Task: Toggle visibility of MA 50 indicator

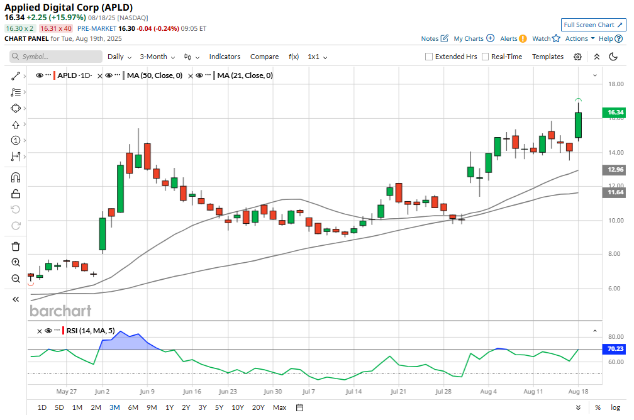Action: coord(109,75)
